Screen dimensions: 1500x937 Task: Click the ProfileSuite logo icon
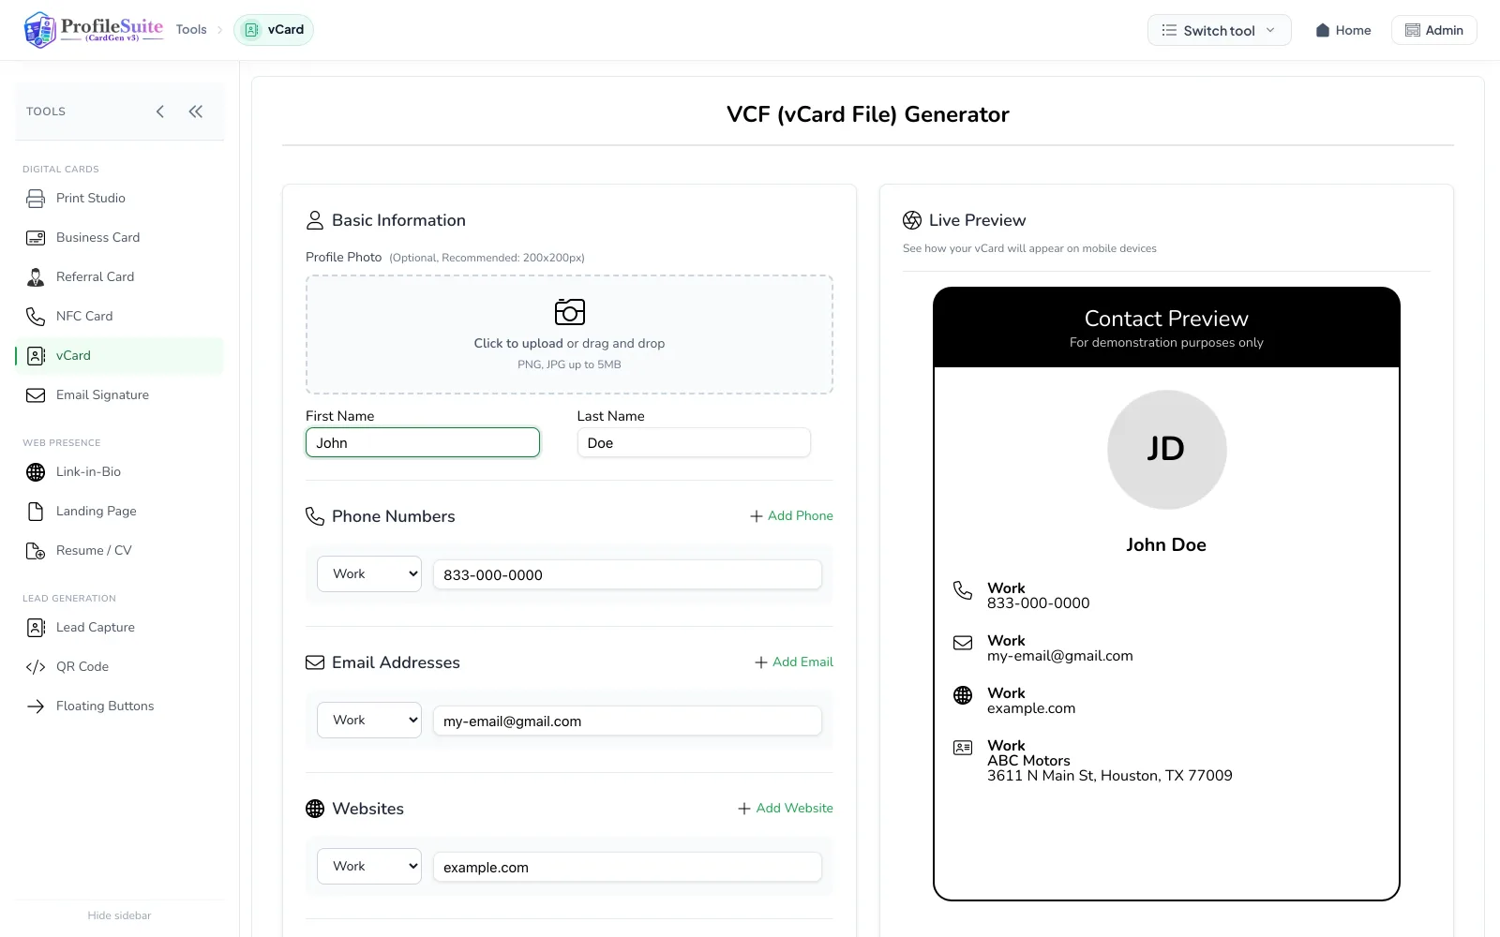[x=40, y=30]
